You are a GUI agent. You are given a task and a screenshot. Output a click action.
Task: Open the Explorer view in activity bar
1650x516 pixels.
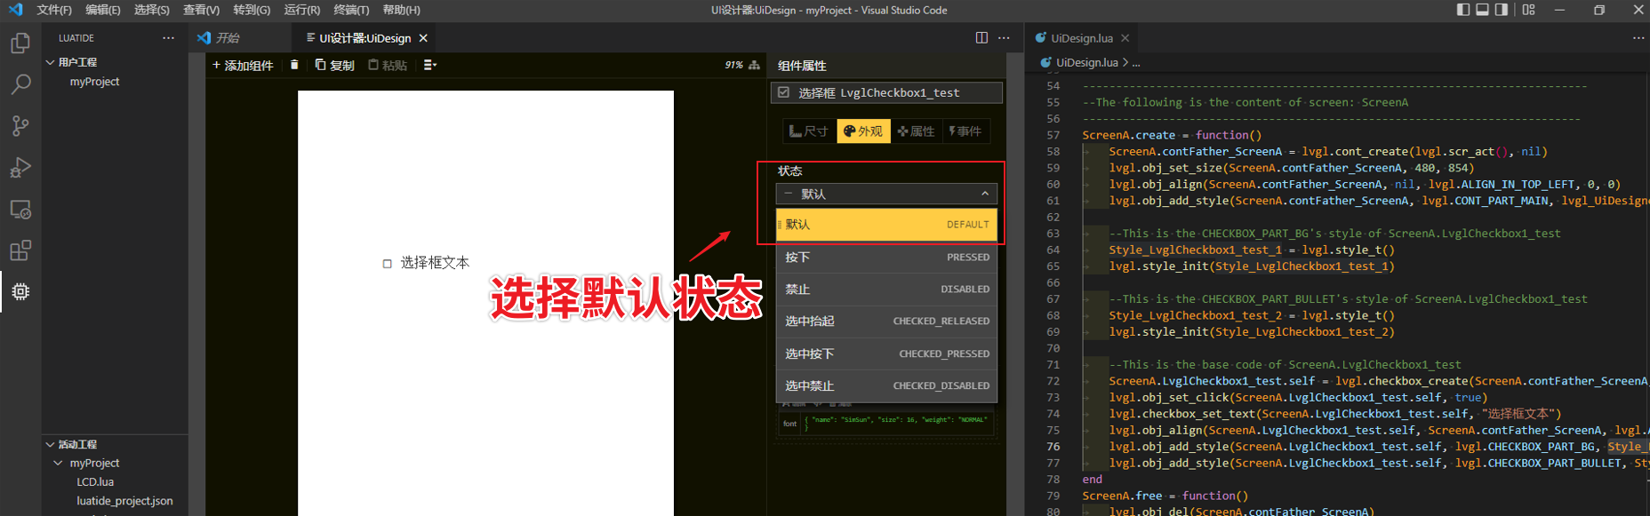20,43
